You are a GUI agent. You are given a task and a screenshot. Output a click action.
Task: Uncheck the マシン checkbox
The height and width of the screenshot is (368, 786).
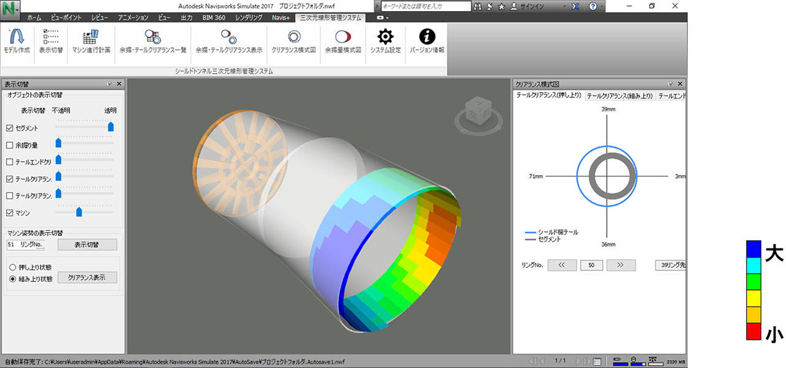[9, 213]
